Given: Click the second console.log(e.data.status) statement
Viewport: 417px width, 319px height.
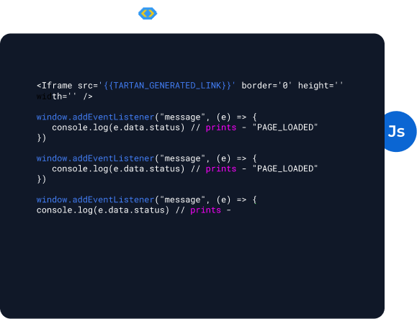Looking at the screenshot, I should [118, 169].
